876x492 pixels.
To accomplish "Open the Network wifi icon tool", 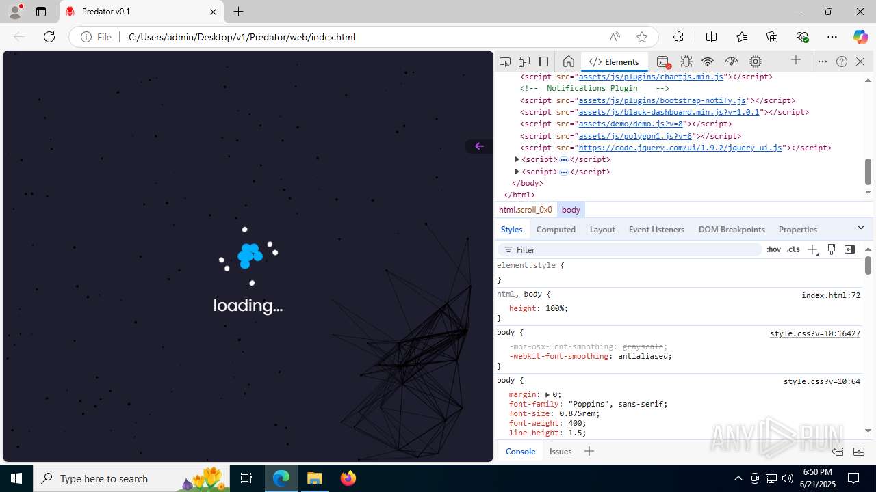I will 708,61.
